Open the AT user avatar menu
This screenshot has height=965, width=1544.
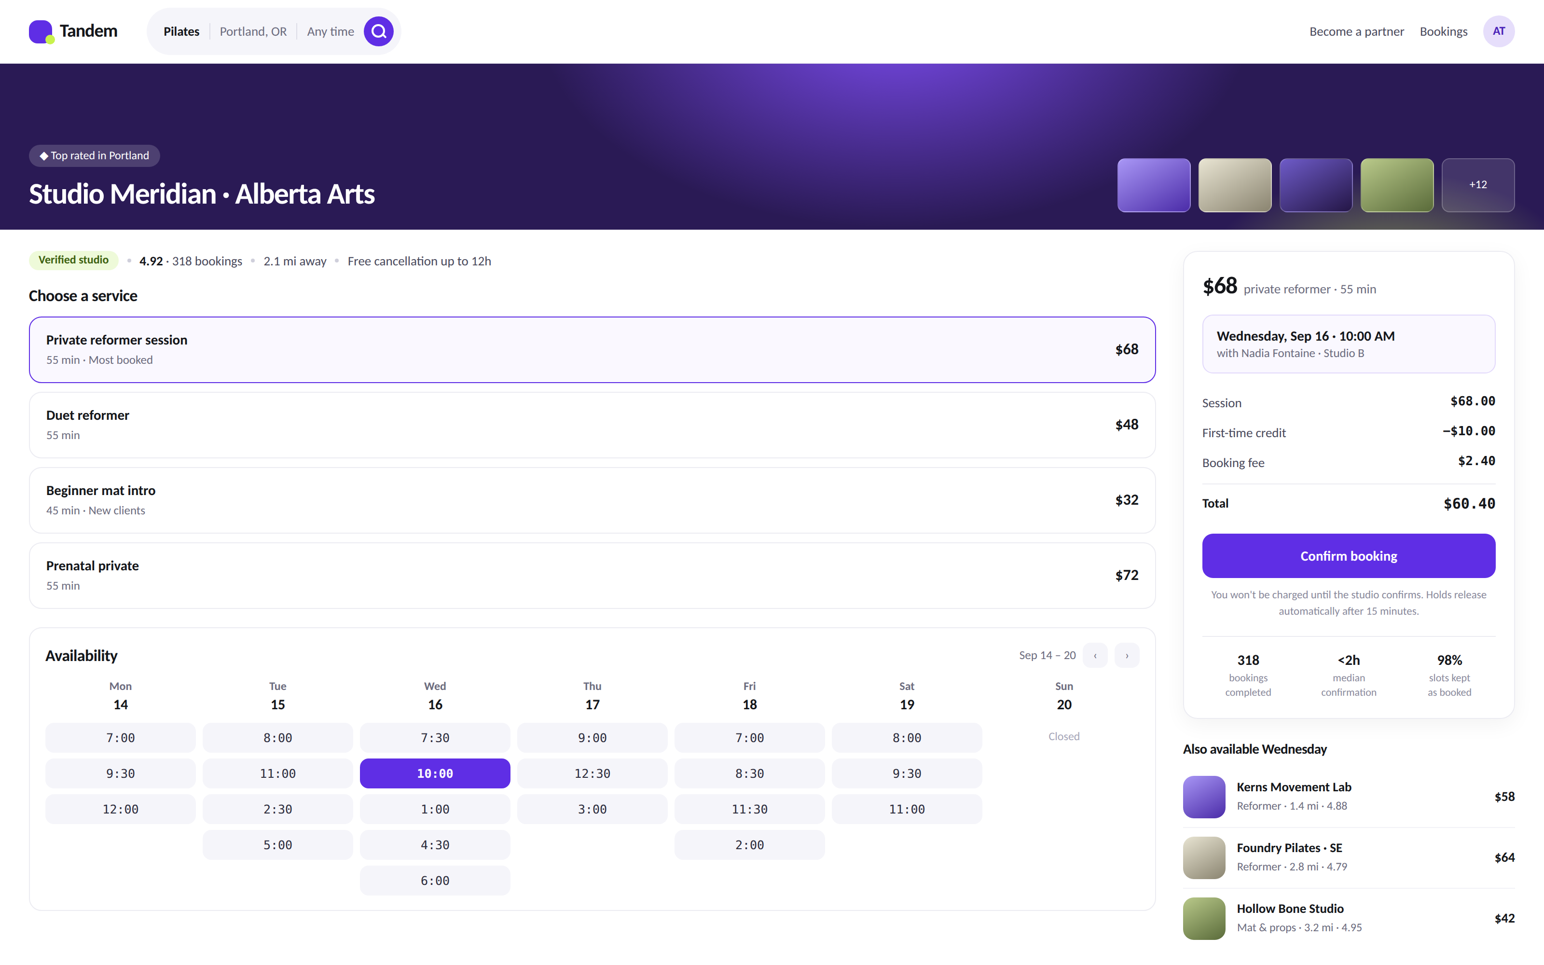point(1498,31)
